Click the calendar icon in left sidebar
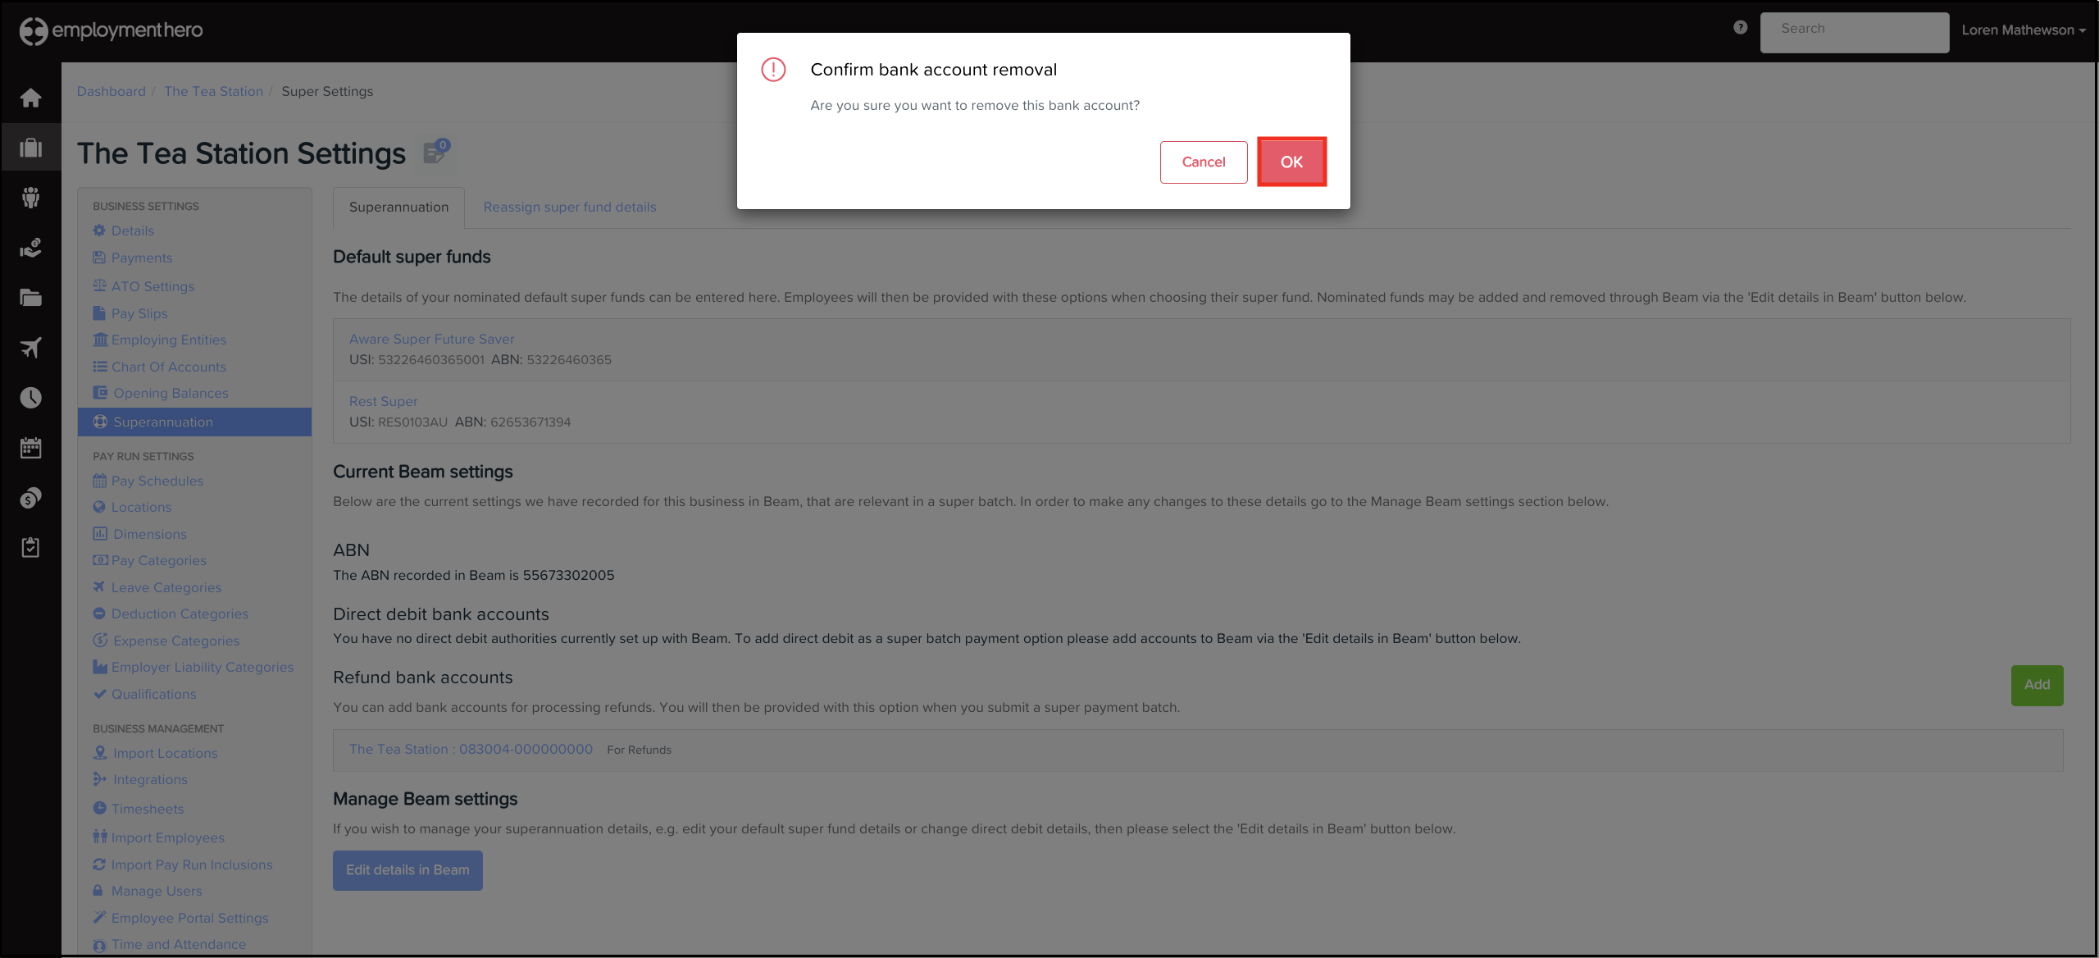Viewport: 2099px width, 958px height. 31,448
